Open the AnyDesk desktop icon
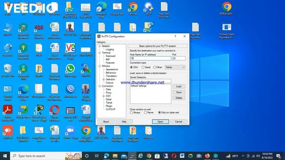The height and width of the screenshot is (160, 285). point(8,132)
